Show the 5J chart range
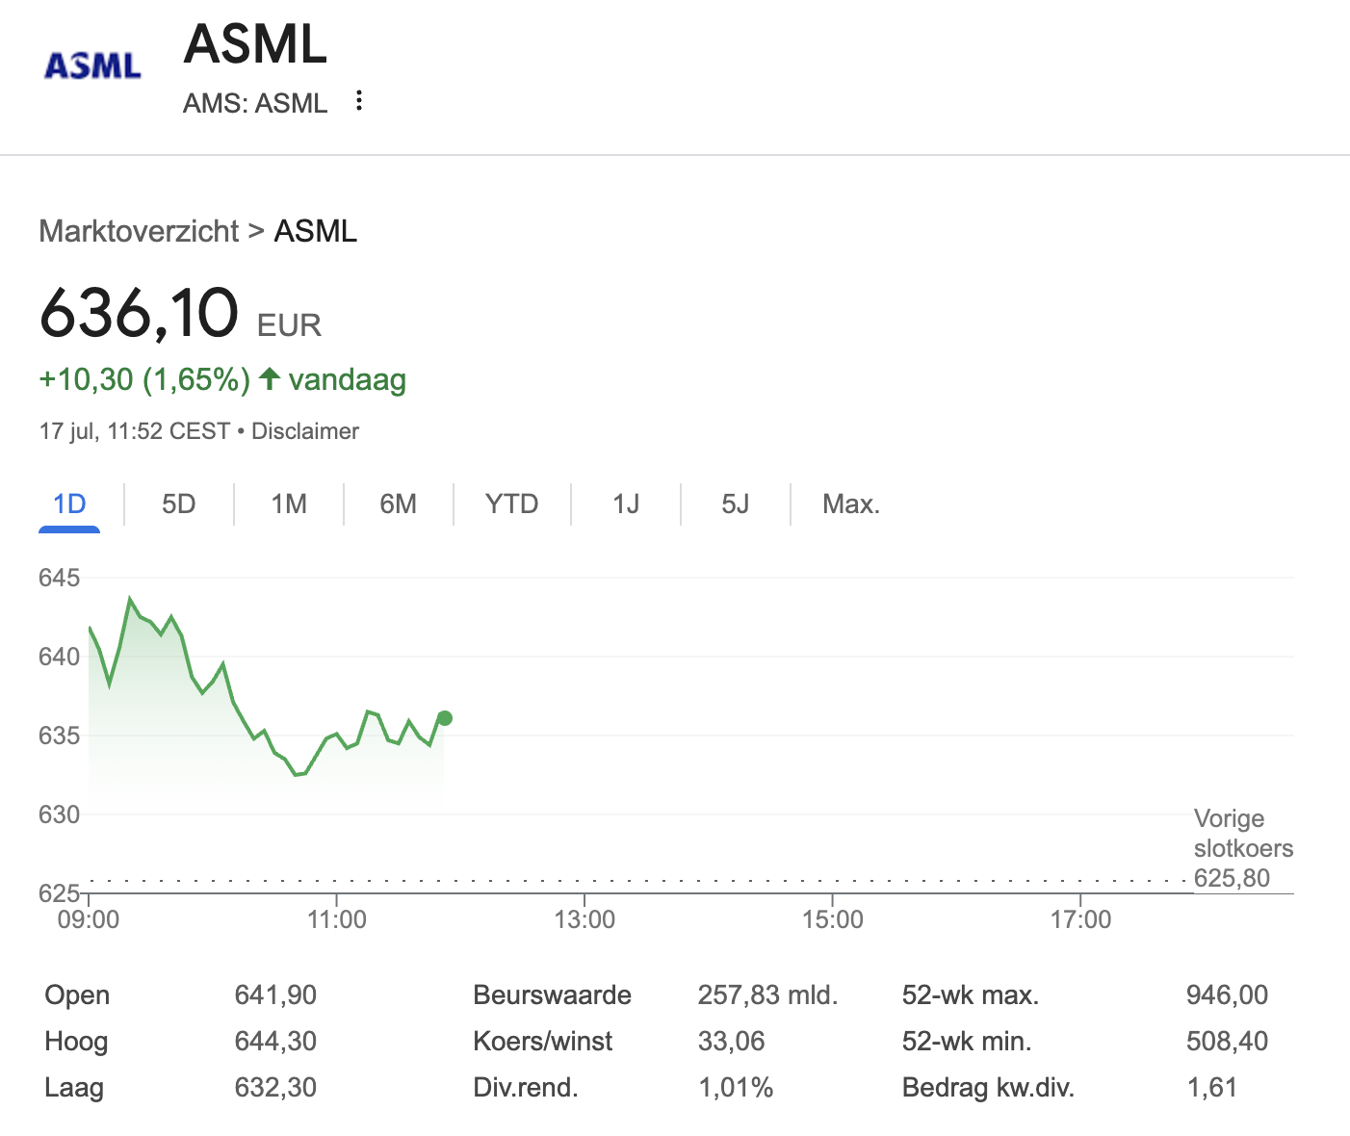 pos(735,504)
